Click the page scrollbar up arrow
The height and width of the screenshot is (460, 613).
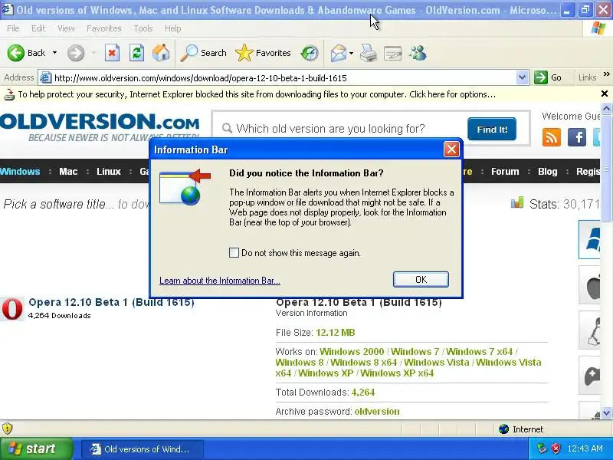606,108
